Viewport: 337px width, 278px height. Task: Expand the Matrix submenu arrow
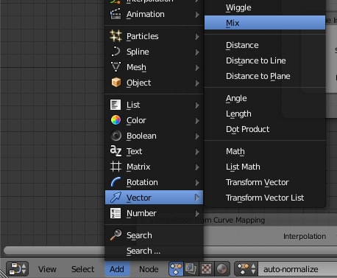(197, 167)
